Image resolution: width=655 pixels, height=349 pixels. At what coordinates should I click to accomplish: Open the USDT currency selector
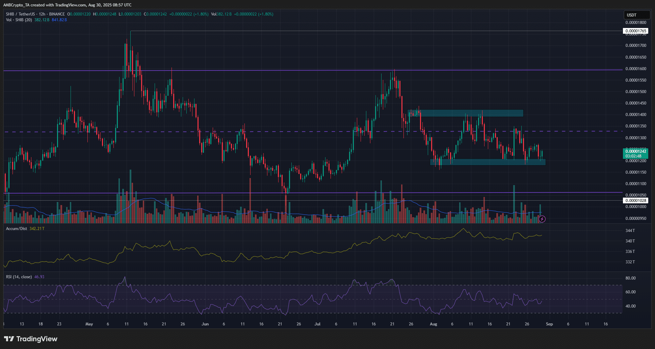tap(636, 15)
